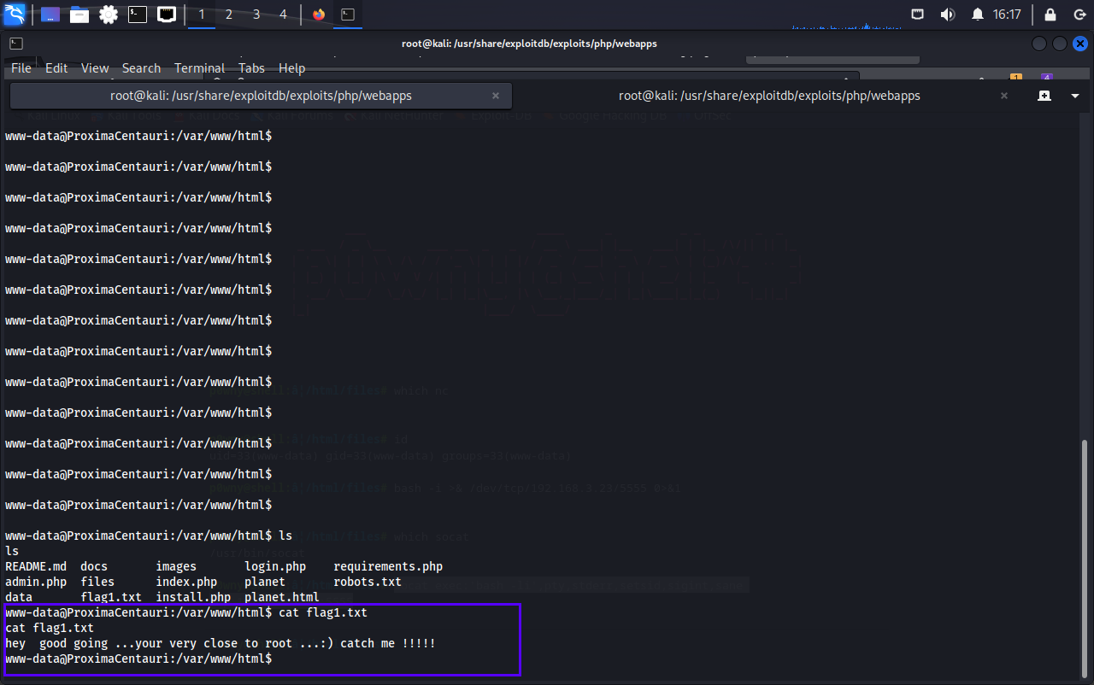The image size is (1094, 685).
Task: Click 'admin.php' in the ls listing
Action: click(36, 582)
